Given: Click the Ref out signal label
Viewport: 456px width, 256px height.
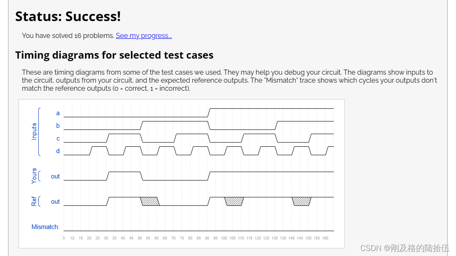Looking at the screenshot, I should pyautogui.click(x=55, y=202).
